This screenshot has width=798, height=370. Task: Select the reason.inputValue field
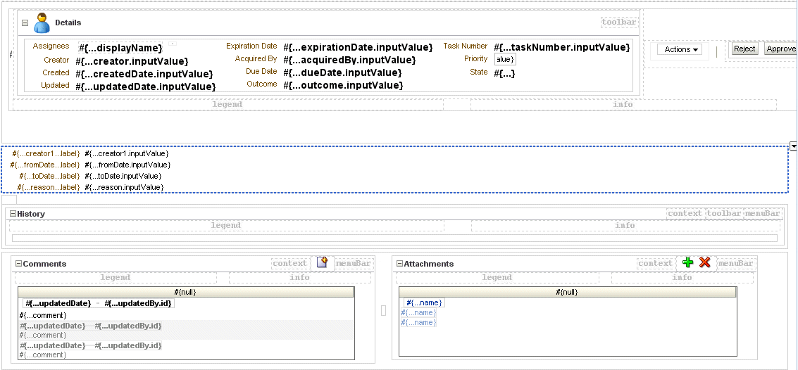pos(124,188)
